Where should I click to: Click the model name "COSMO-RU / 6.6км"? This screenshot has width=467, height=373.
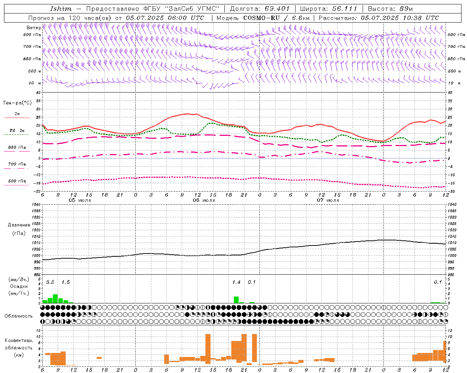click(x=277, y=18)
